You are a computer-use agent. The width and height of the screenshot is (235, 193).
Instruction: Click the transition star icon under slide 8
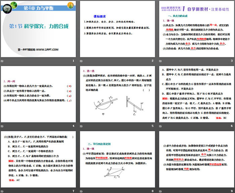click(81, 191)
